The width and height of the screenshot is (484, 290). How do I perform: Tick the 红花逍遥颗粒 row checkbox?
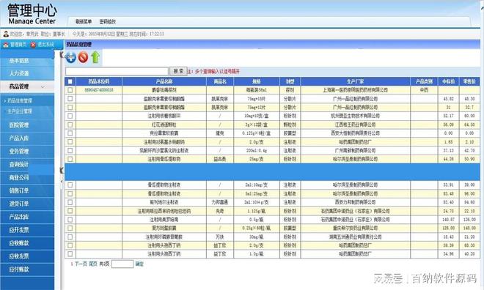coord(70,124)
